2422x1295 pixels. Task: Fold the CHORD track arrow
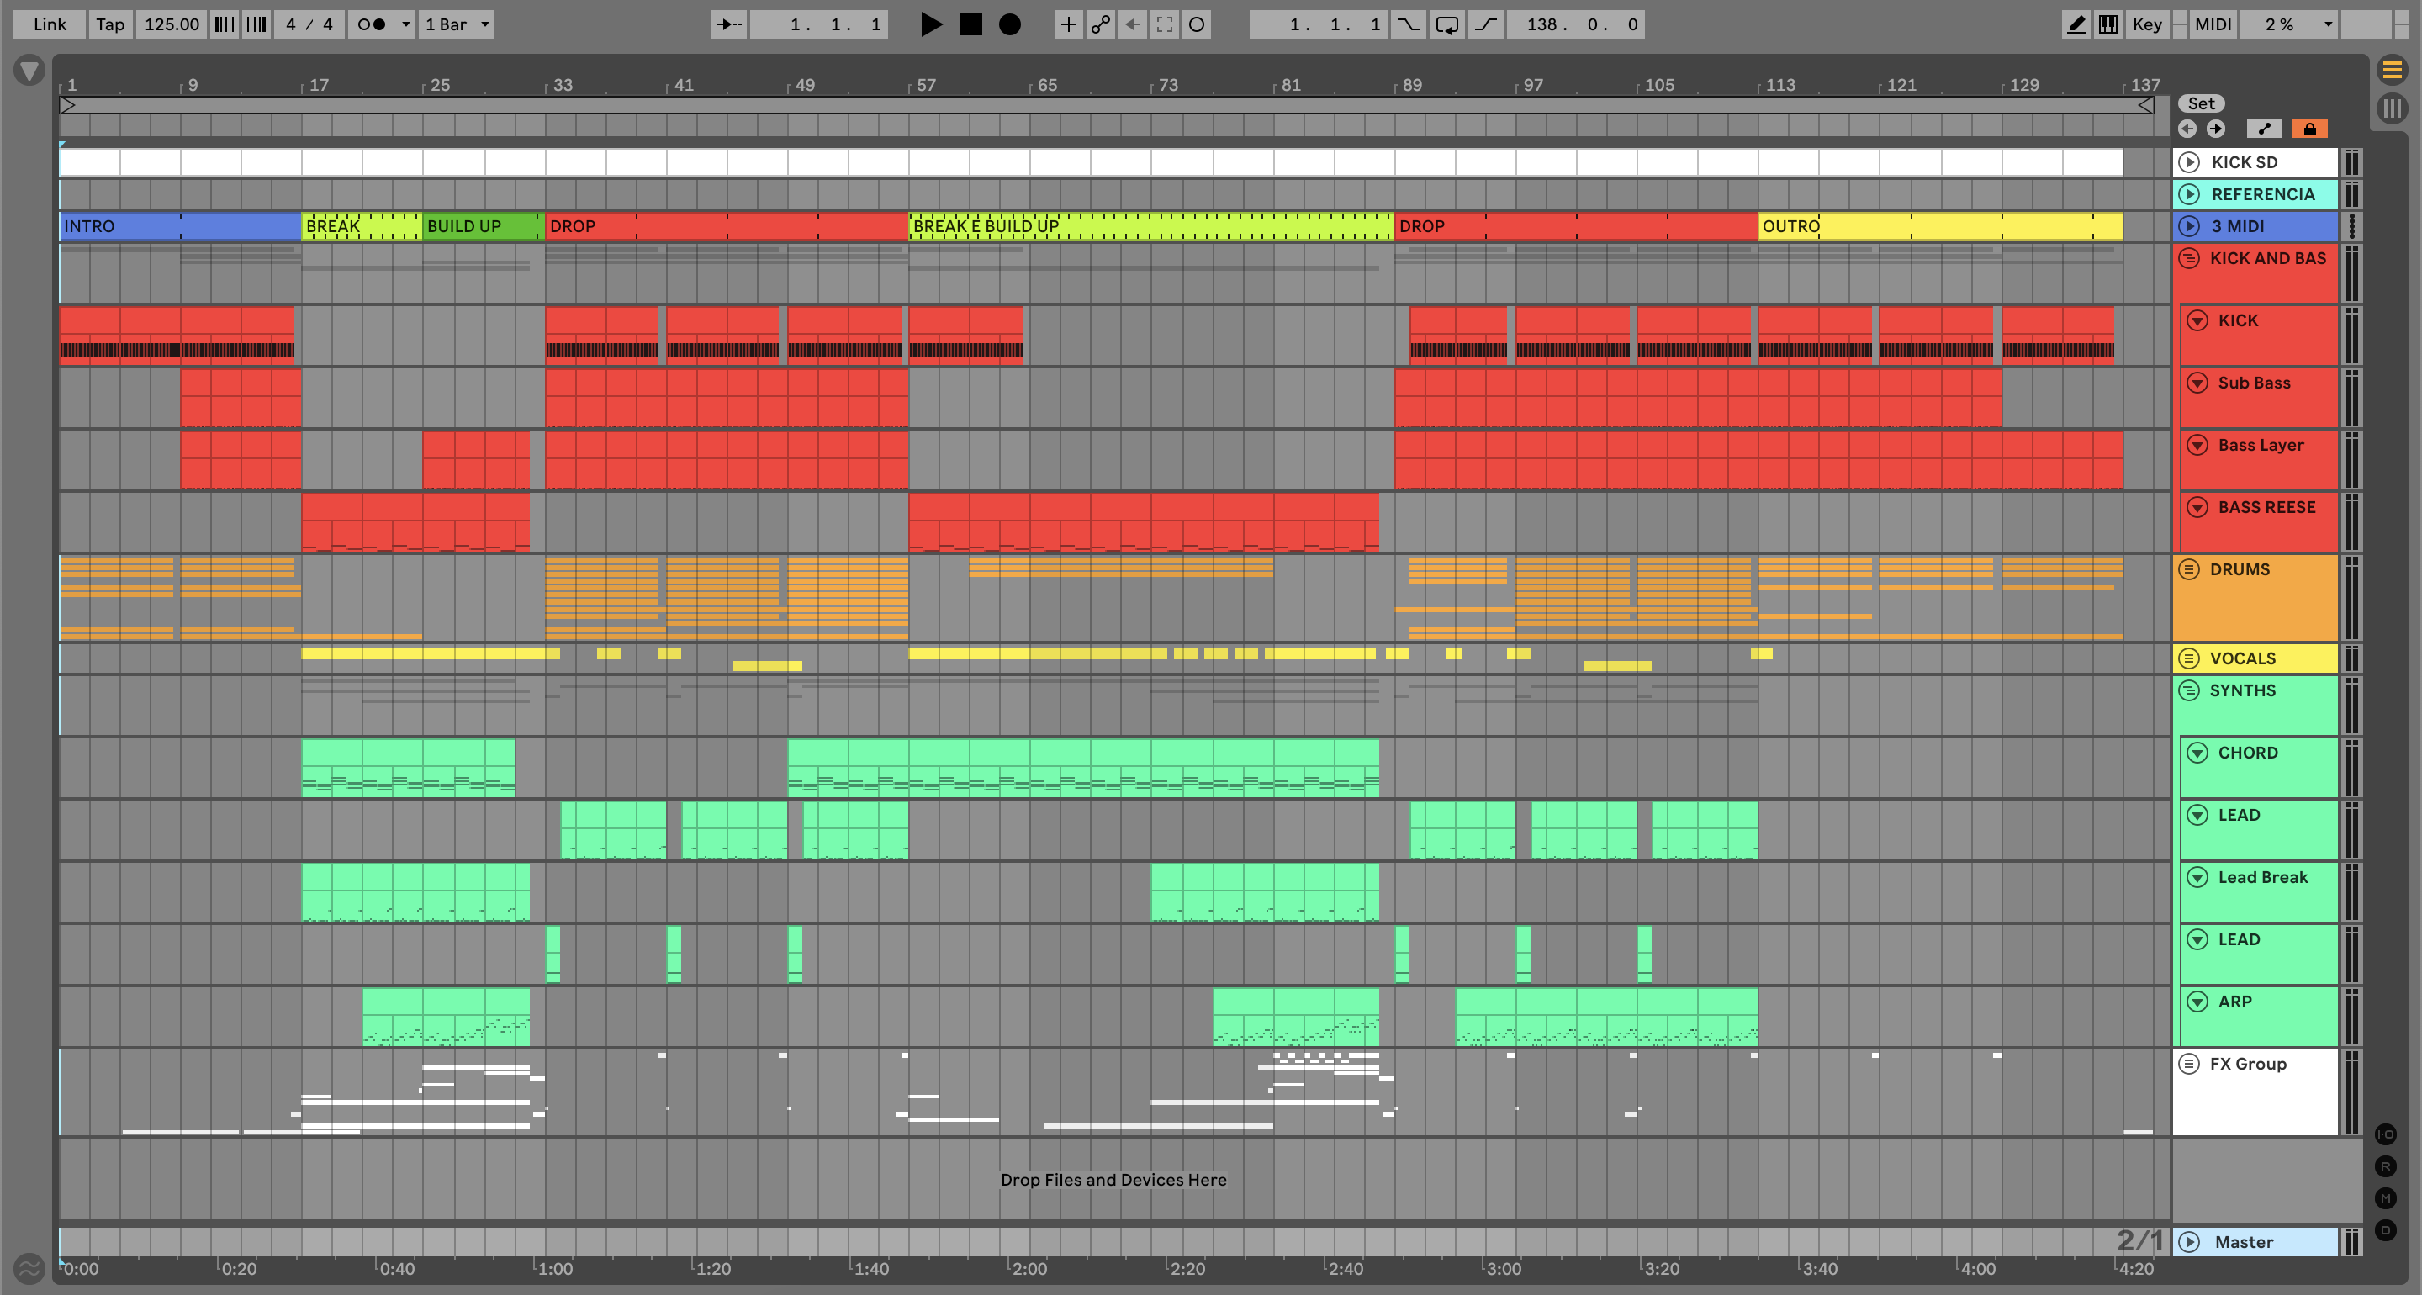coord(2197,753)
